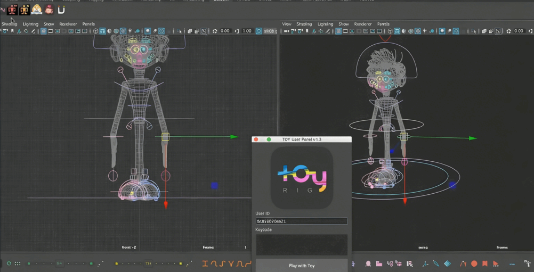This screenshot has width=534, height=272.
Task: Open Lighting menu in front view panel
Action: coord(30,24)
